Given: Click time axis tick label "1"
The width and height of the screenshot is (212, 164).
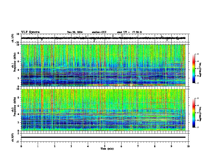Looking at the screenshot, I should pyautogui.click(x=38, y=146).
